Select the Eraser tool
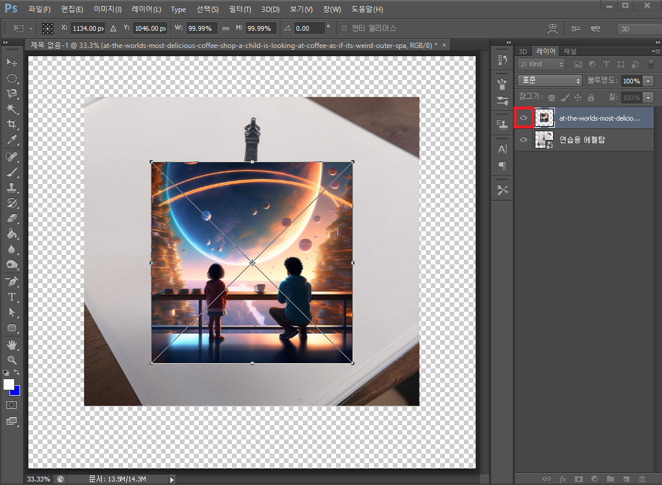662x485 pixels. 12,218
